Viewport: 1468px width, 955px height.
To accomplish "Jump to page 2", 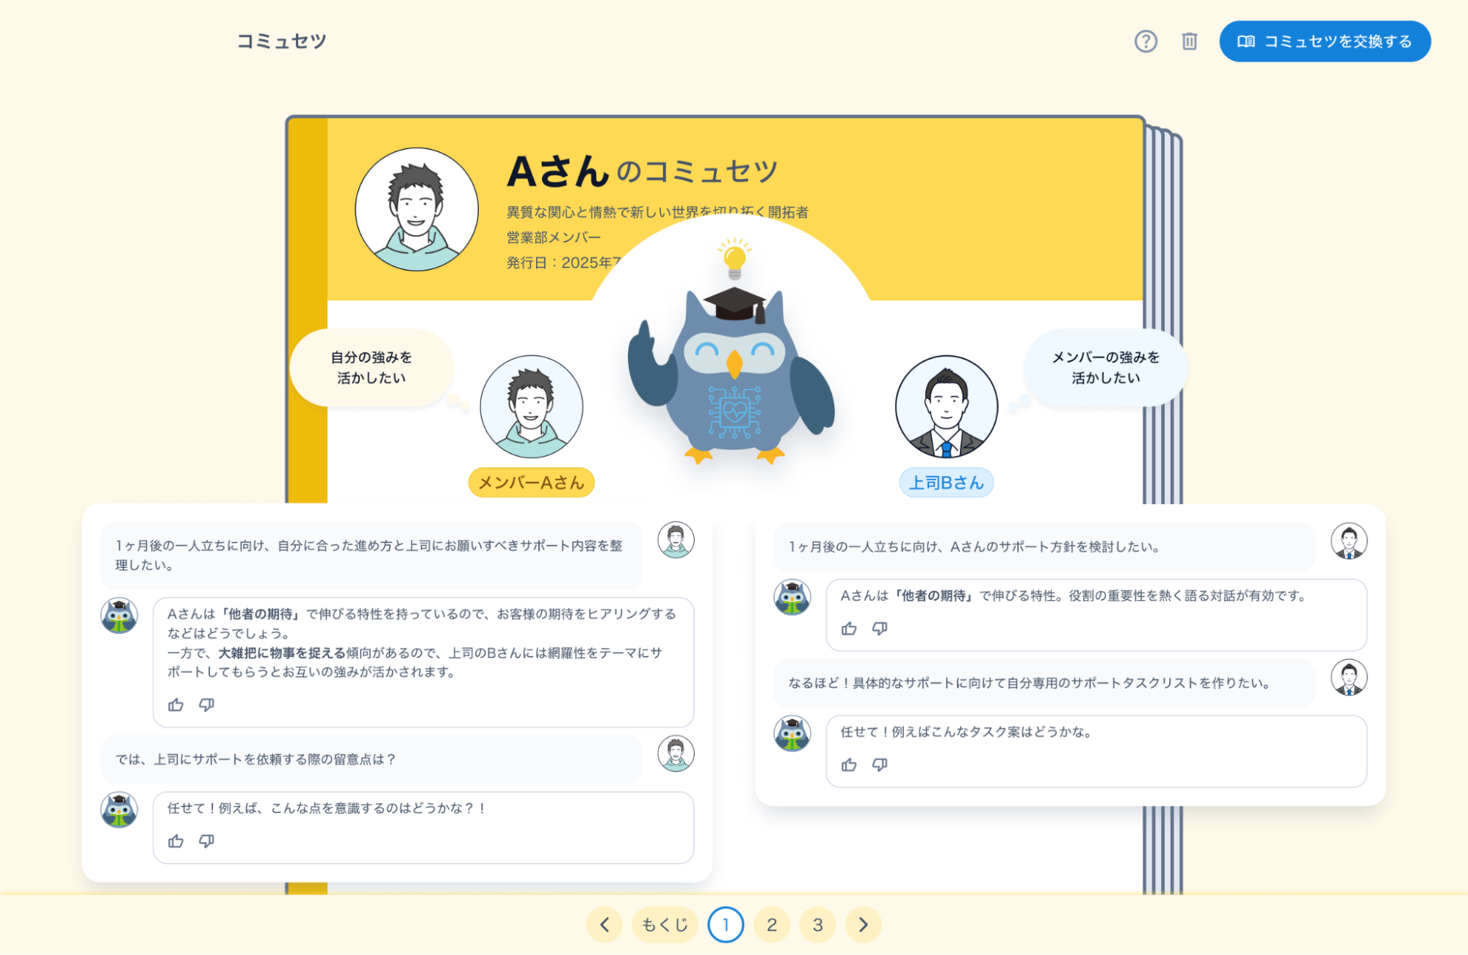I will coord(771,924).
